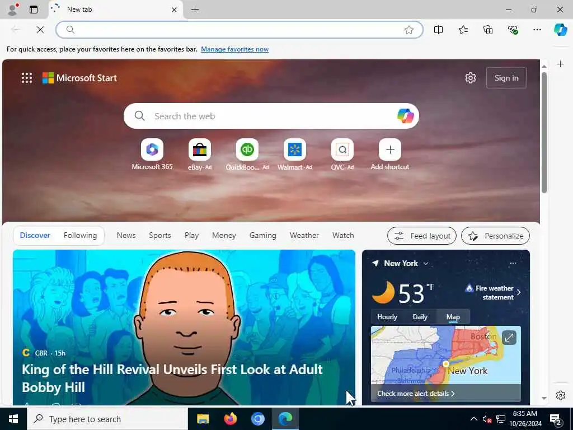Image resolution: width=573 pixels, height=430 pixels.
Task: Click the Feed layout button
Action: click(x=422, y=236)
